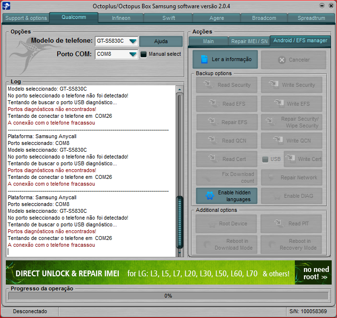The width and height of the screenshot is (337, 318).
Task: Switch to the Agere tab
Action: coord(217,18)
